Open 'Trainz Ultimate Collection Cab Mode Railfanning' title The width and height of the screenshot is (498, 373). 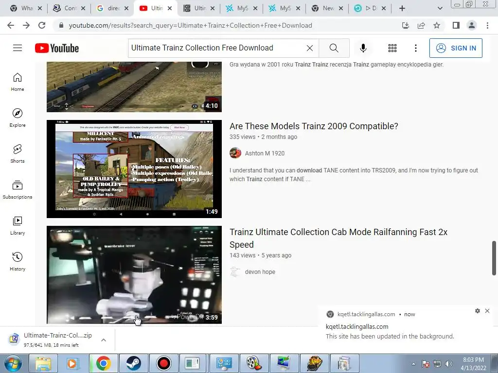[338, 238]
